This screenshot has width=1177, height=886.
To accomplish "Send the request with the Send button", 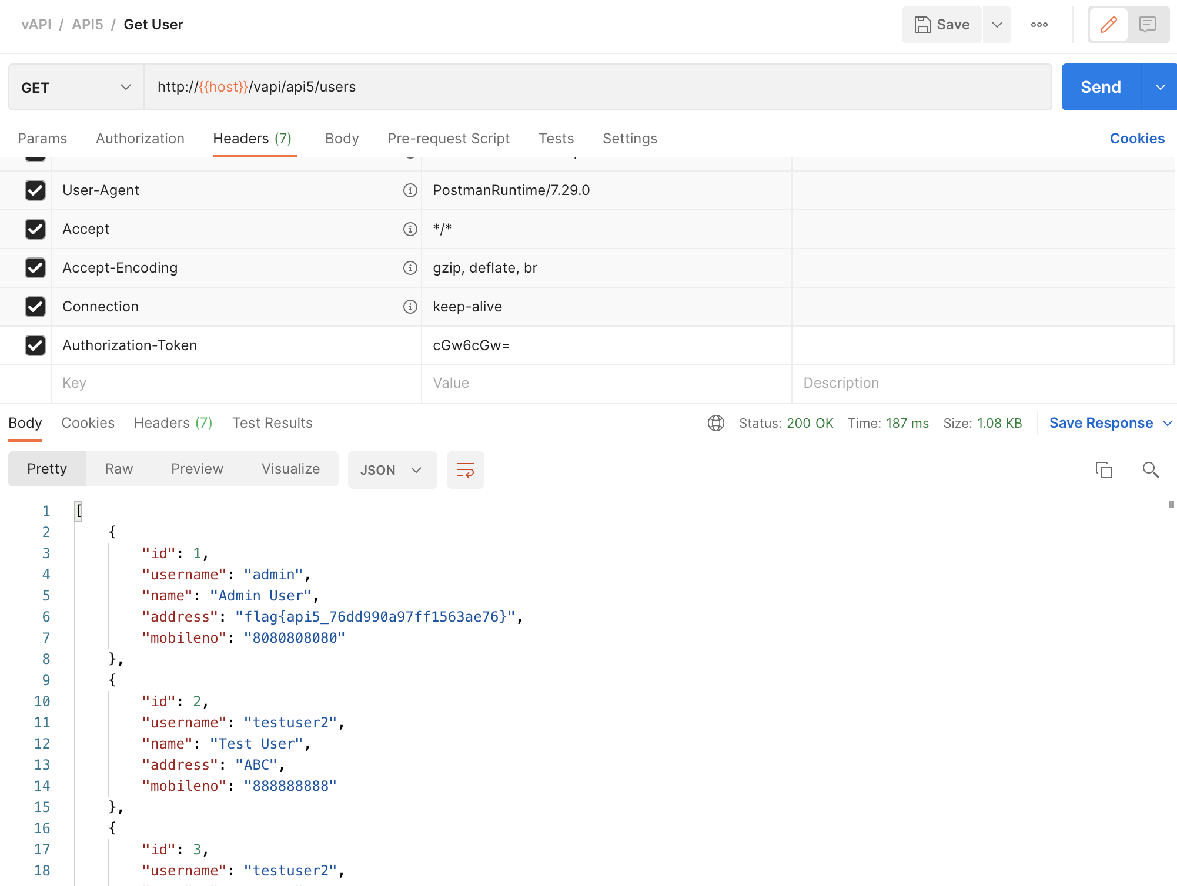I will click(x=1101, y=87).
